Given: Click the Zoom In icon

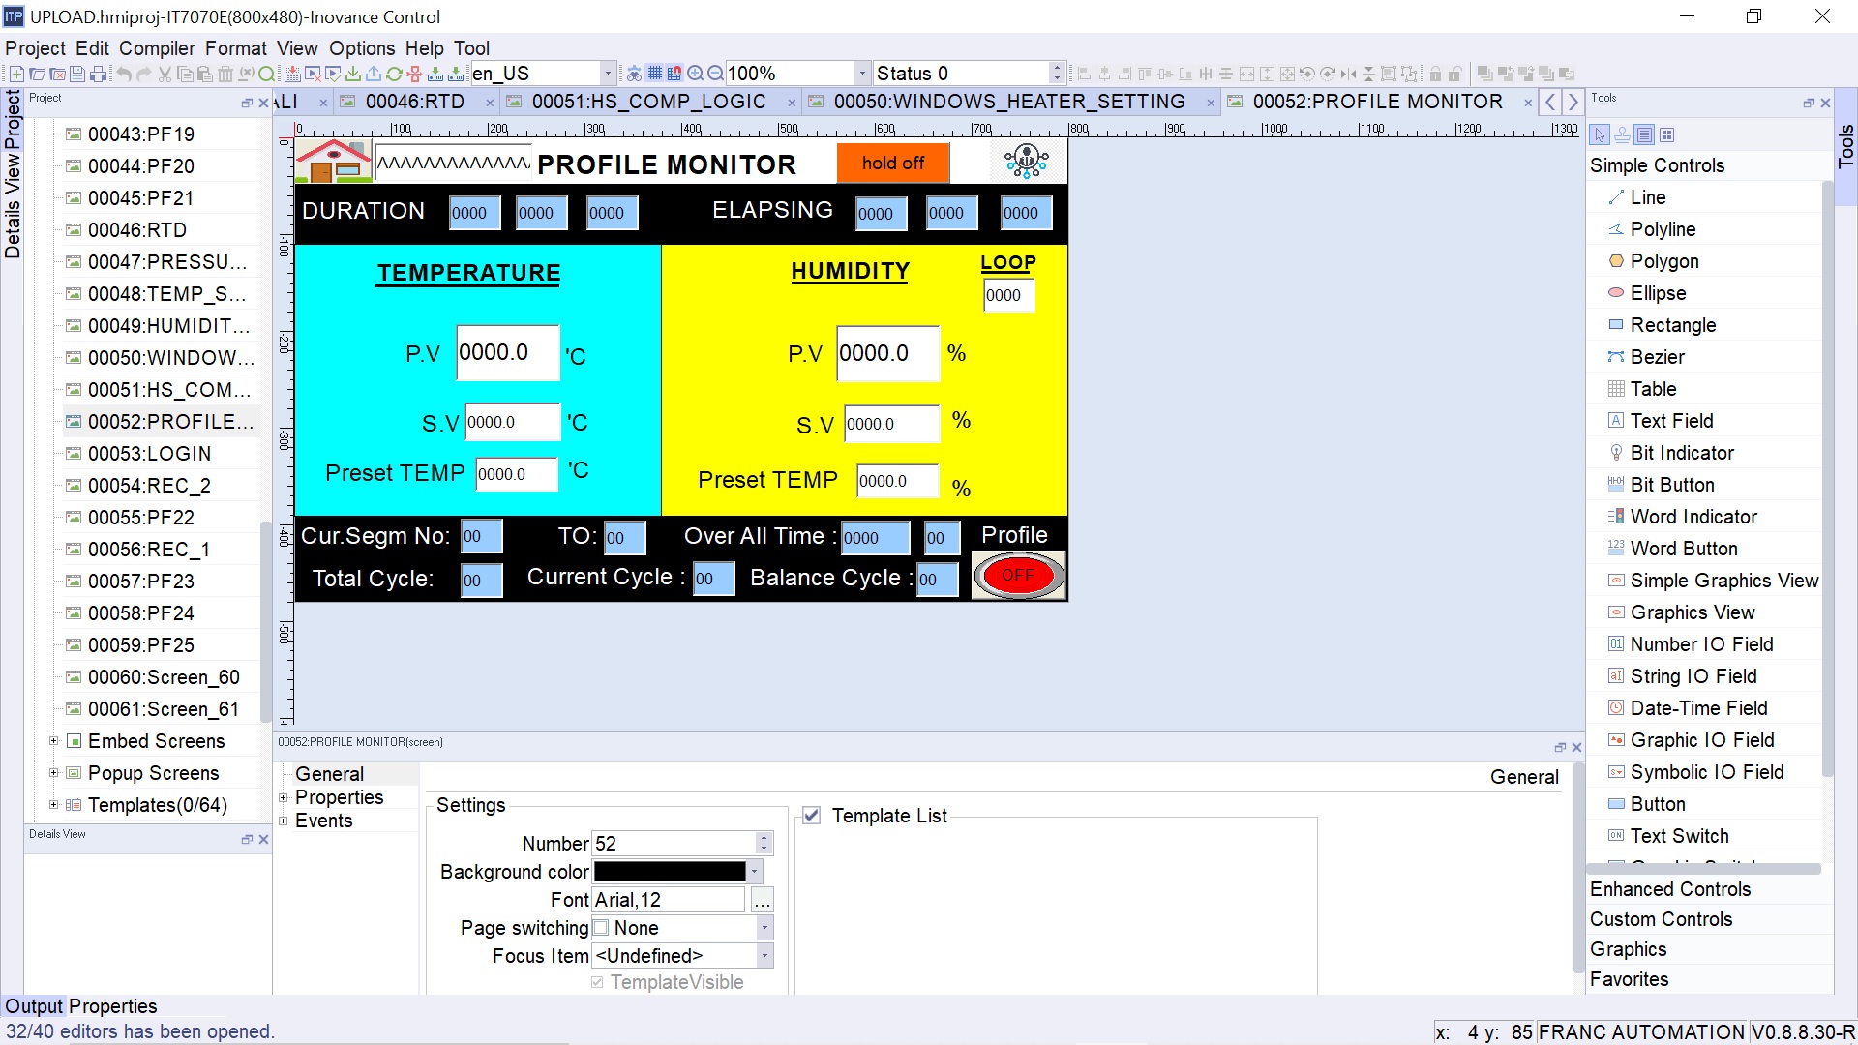Looking at the screenshot, I should click(695, 74).
